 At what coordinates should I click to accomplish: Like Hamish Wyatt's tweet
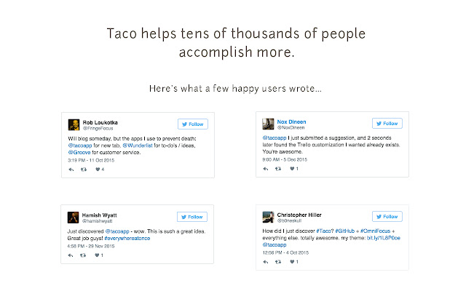(x=95, y=256)
